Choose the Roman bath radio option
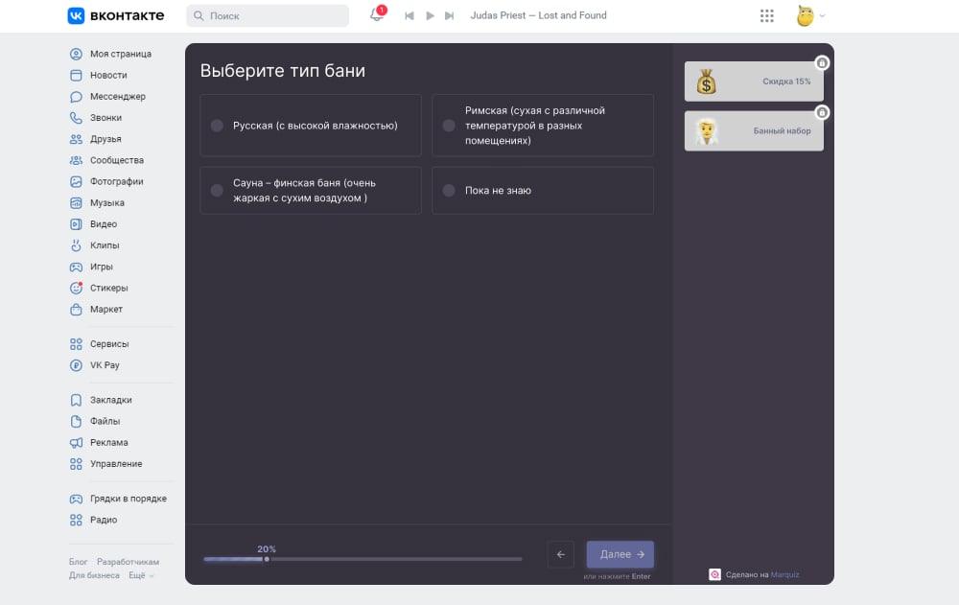Viewport: 959px width, 605px height. coord(449,126)
